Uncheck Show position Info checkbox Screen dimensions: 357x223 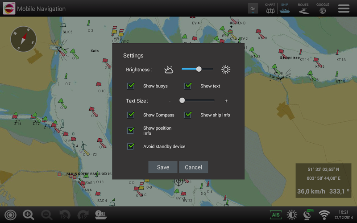click(x=131, y=130)
